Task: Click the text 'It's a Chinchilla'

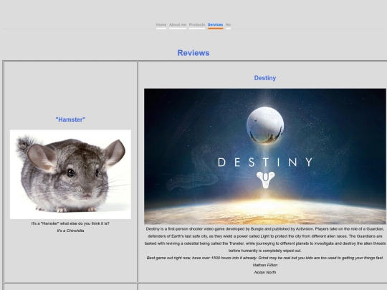Action: [70, 231]
